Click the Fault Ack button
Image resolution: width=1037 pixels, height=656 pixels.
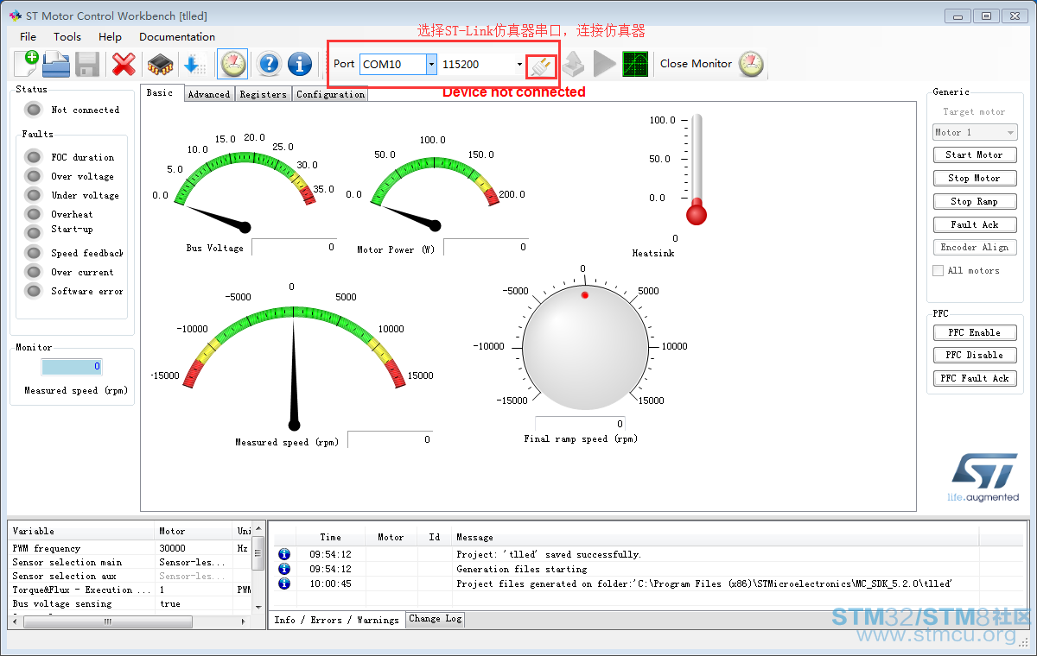click(x=975, y=224)
